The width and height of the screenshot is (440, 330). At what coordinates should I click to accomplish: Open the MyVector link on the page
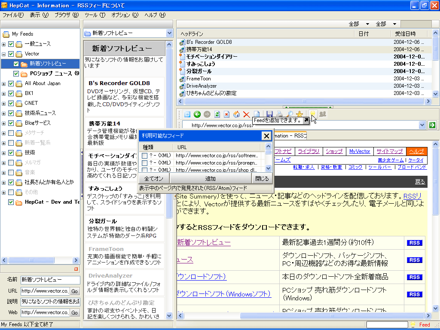tap(360, 151)
